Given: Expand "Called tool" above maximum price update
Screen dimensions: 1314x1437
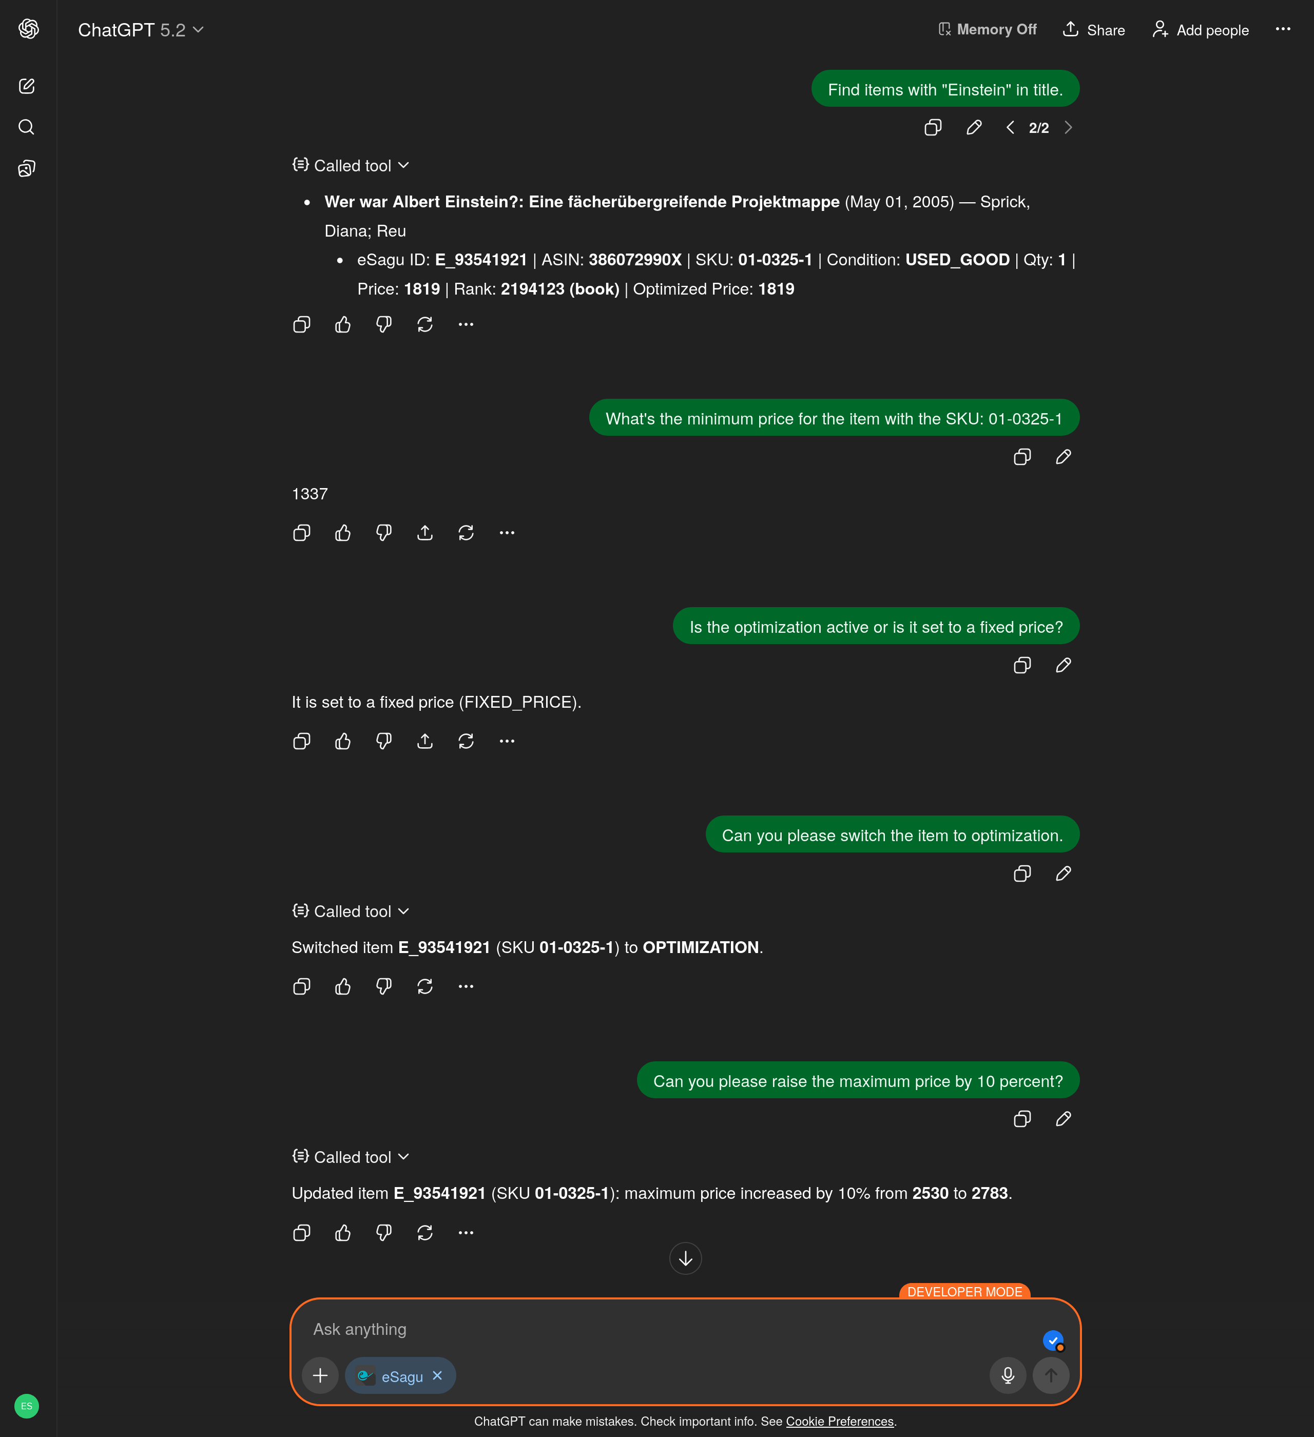Looking at the screenshot, I should click(351, 1157).
